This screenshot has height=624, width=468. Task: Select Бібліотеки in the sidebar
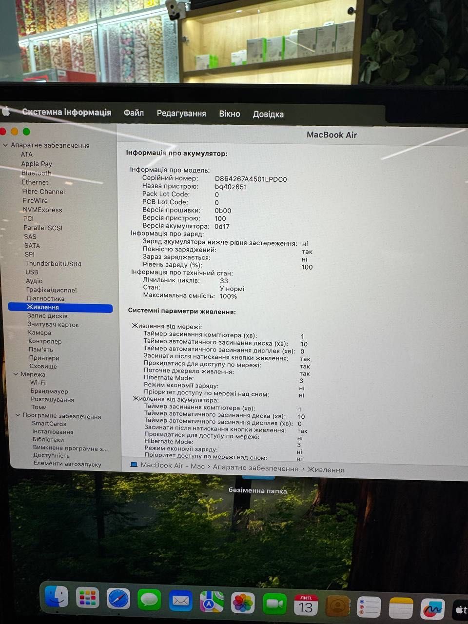click(48, 440)
